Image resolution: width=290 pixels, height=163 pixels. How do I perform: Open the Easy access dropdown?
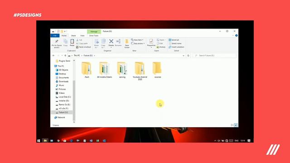pos(138,43)
